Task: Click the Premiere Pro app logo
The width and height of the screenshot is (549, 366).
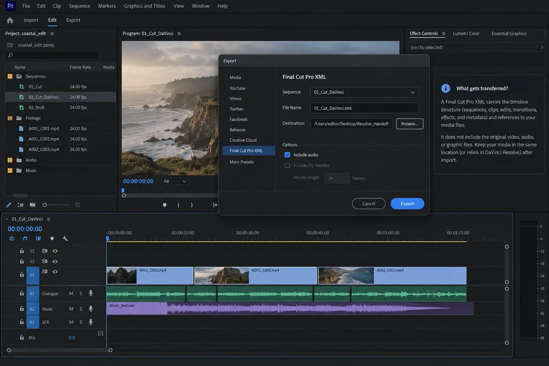Action: click(11, 6)
